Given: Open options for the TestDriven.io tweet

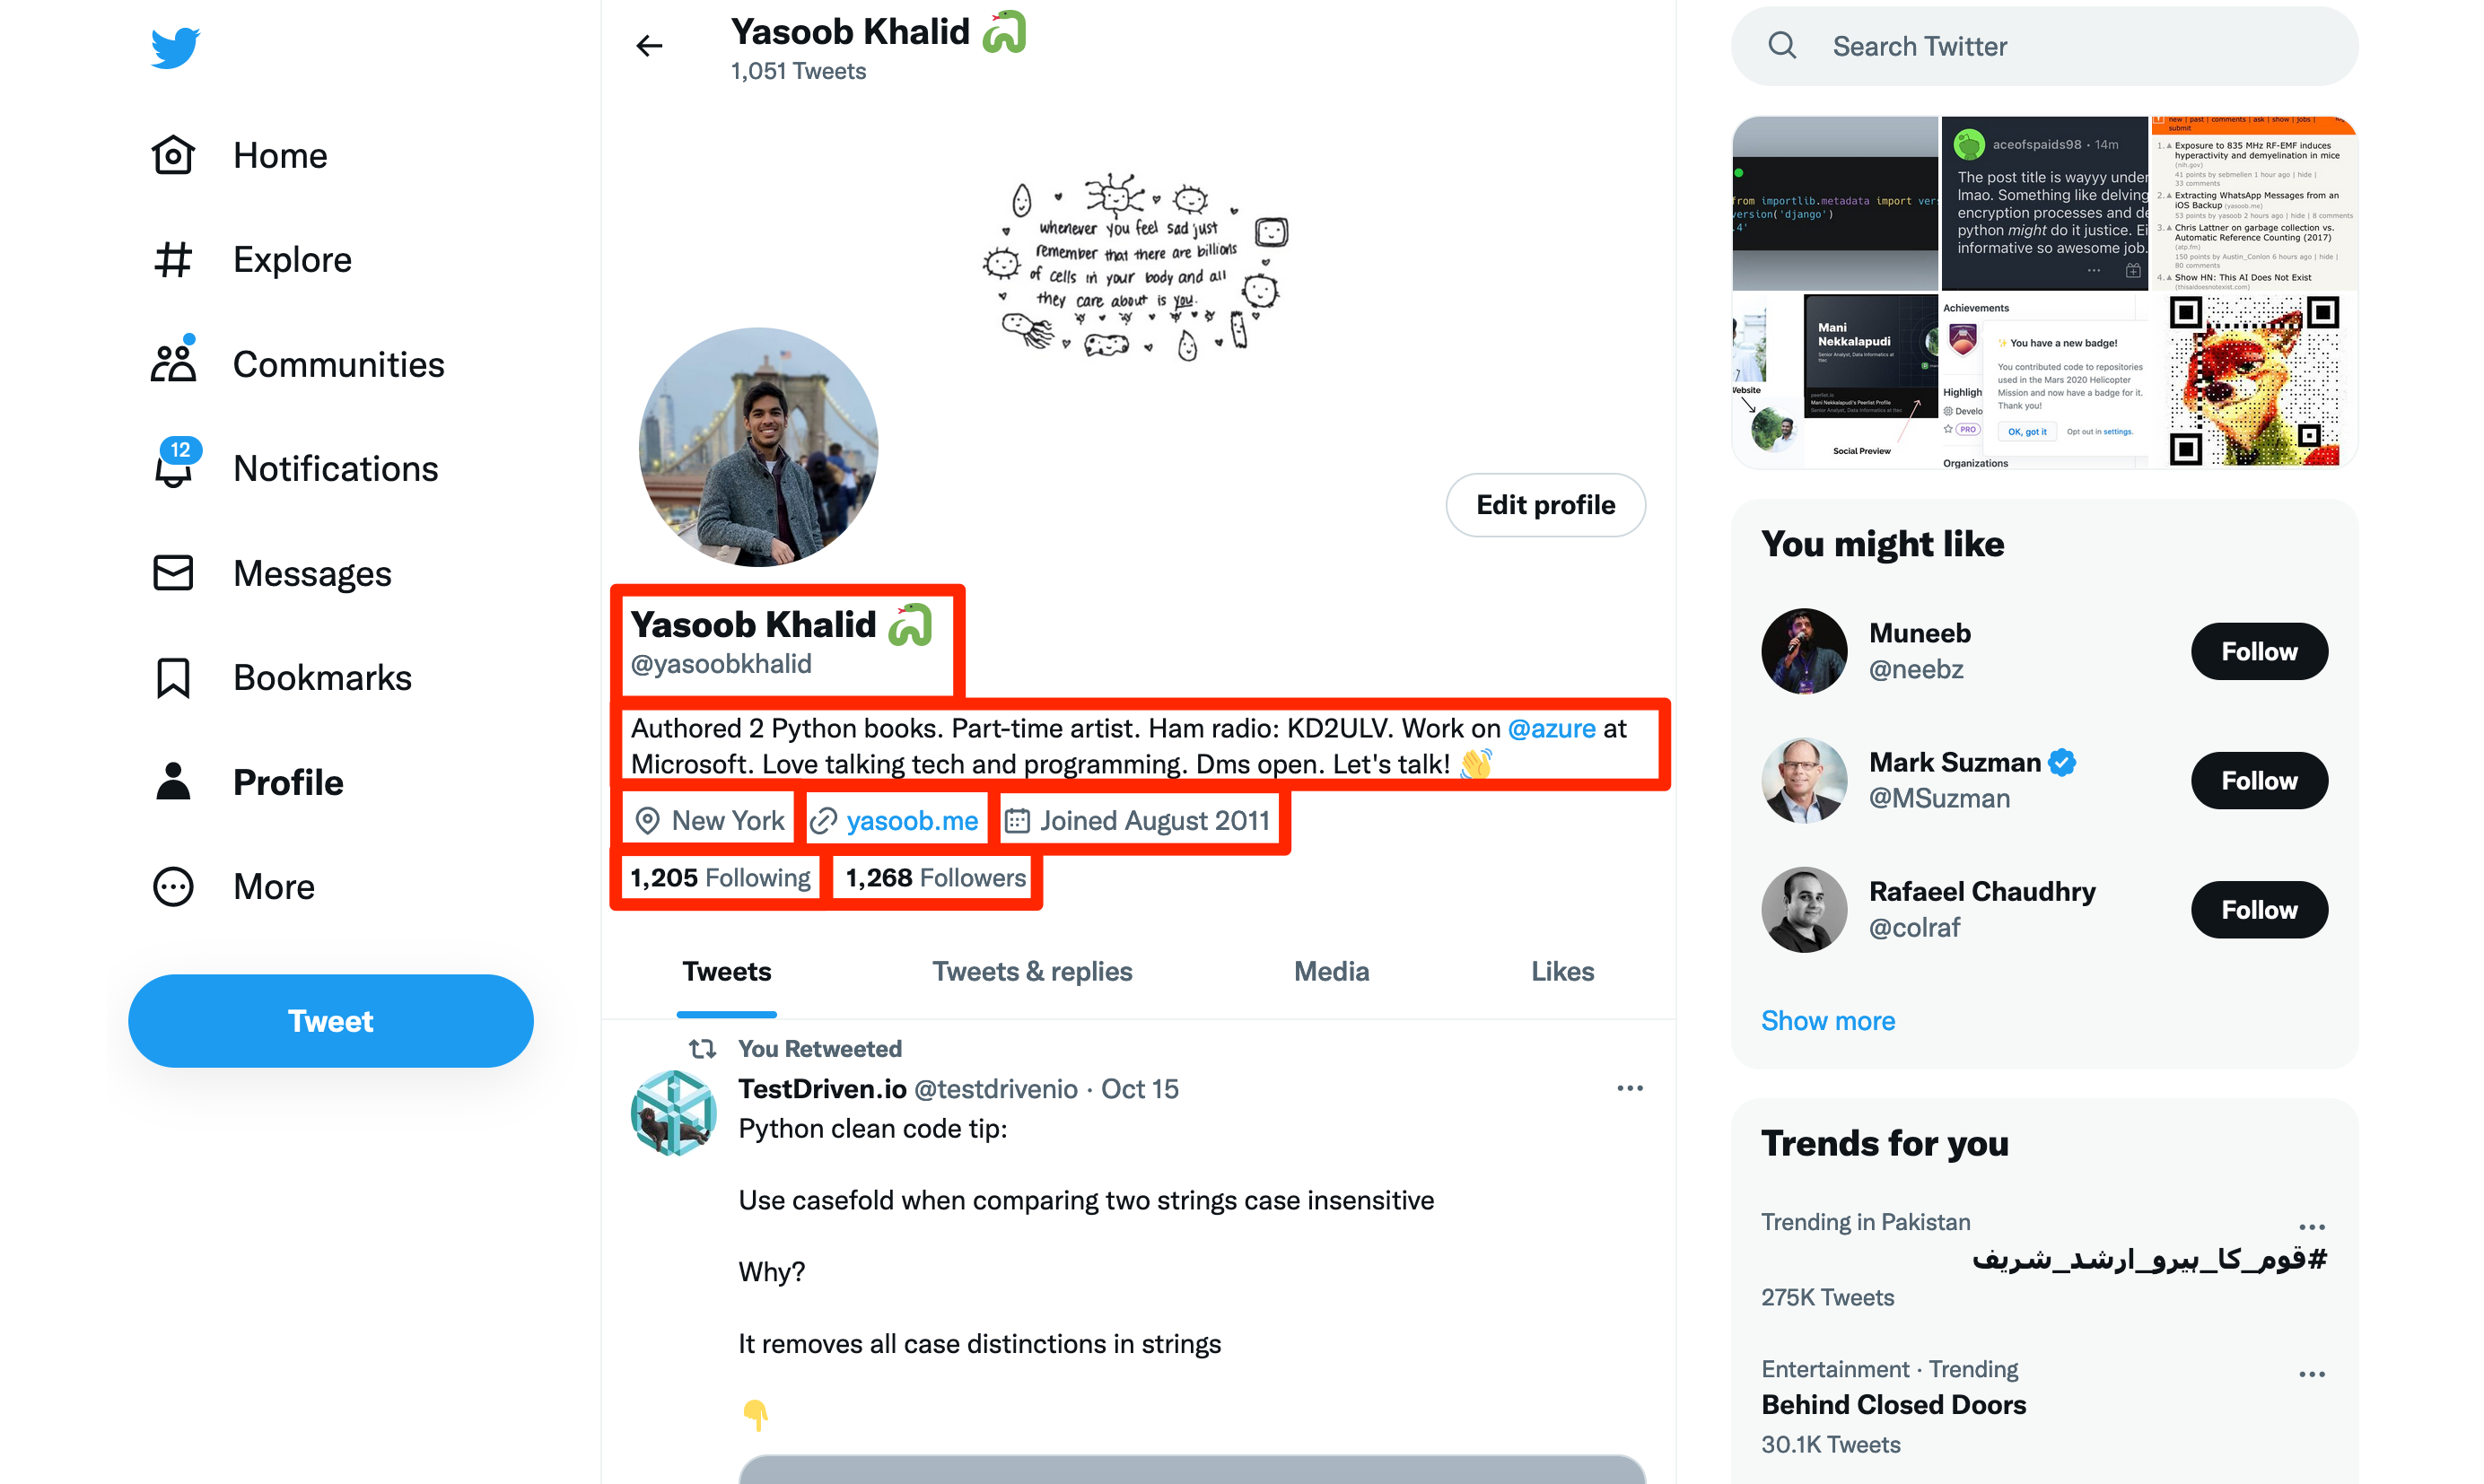Looking at the screenshot, I should [x=1629, y=1088].
